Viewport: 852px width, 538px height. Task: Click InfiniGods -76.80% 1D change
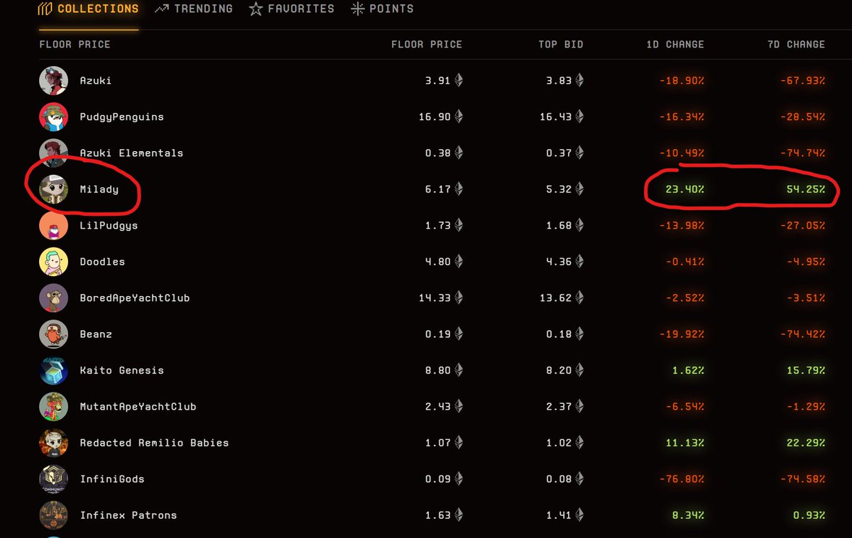(682, 479)
